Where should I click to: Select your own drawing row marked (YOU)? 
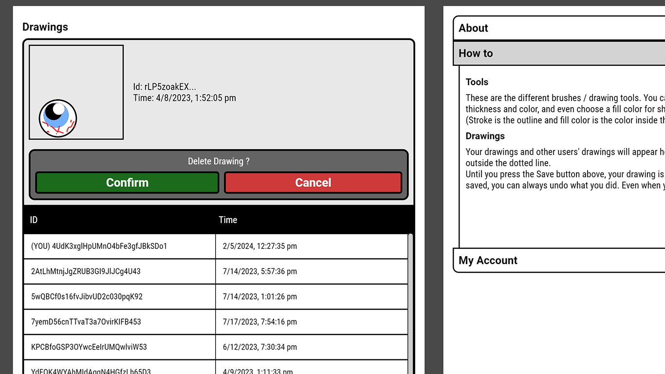click(x=119, y=246)
